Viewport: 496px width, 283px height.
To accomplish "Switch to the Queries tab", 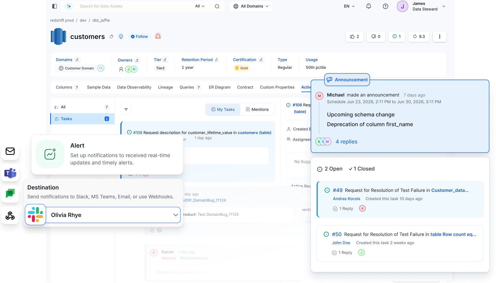I will pyautogui.click(x=190, y=87).
